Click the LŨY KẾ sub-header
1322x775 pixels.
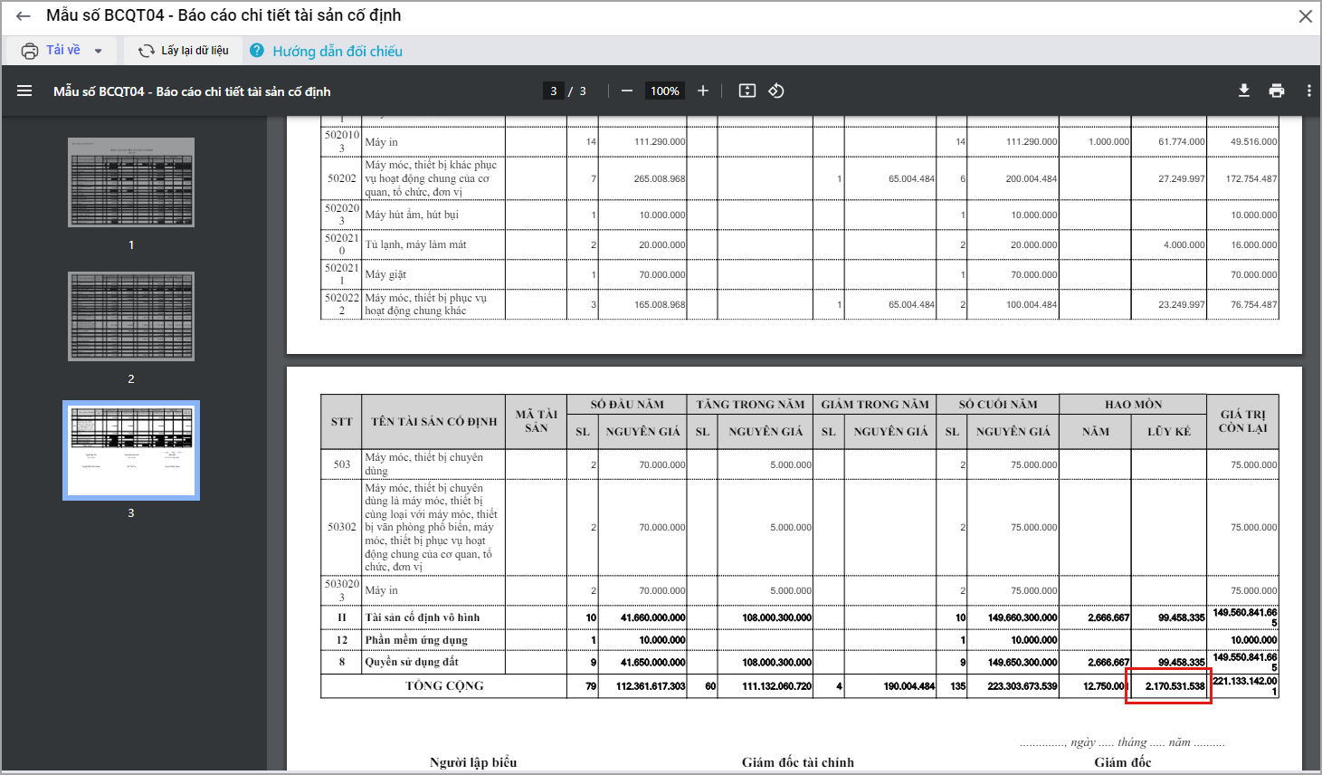coord(1169,432)
